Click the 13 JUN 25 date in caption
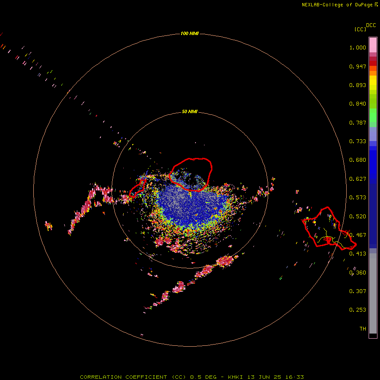Viewport: 380px width, 380px height. point(264,377)
